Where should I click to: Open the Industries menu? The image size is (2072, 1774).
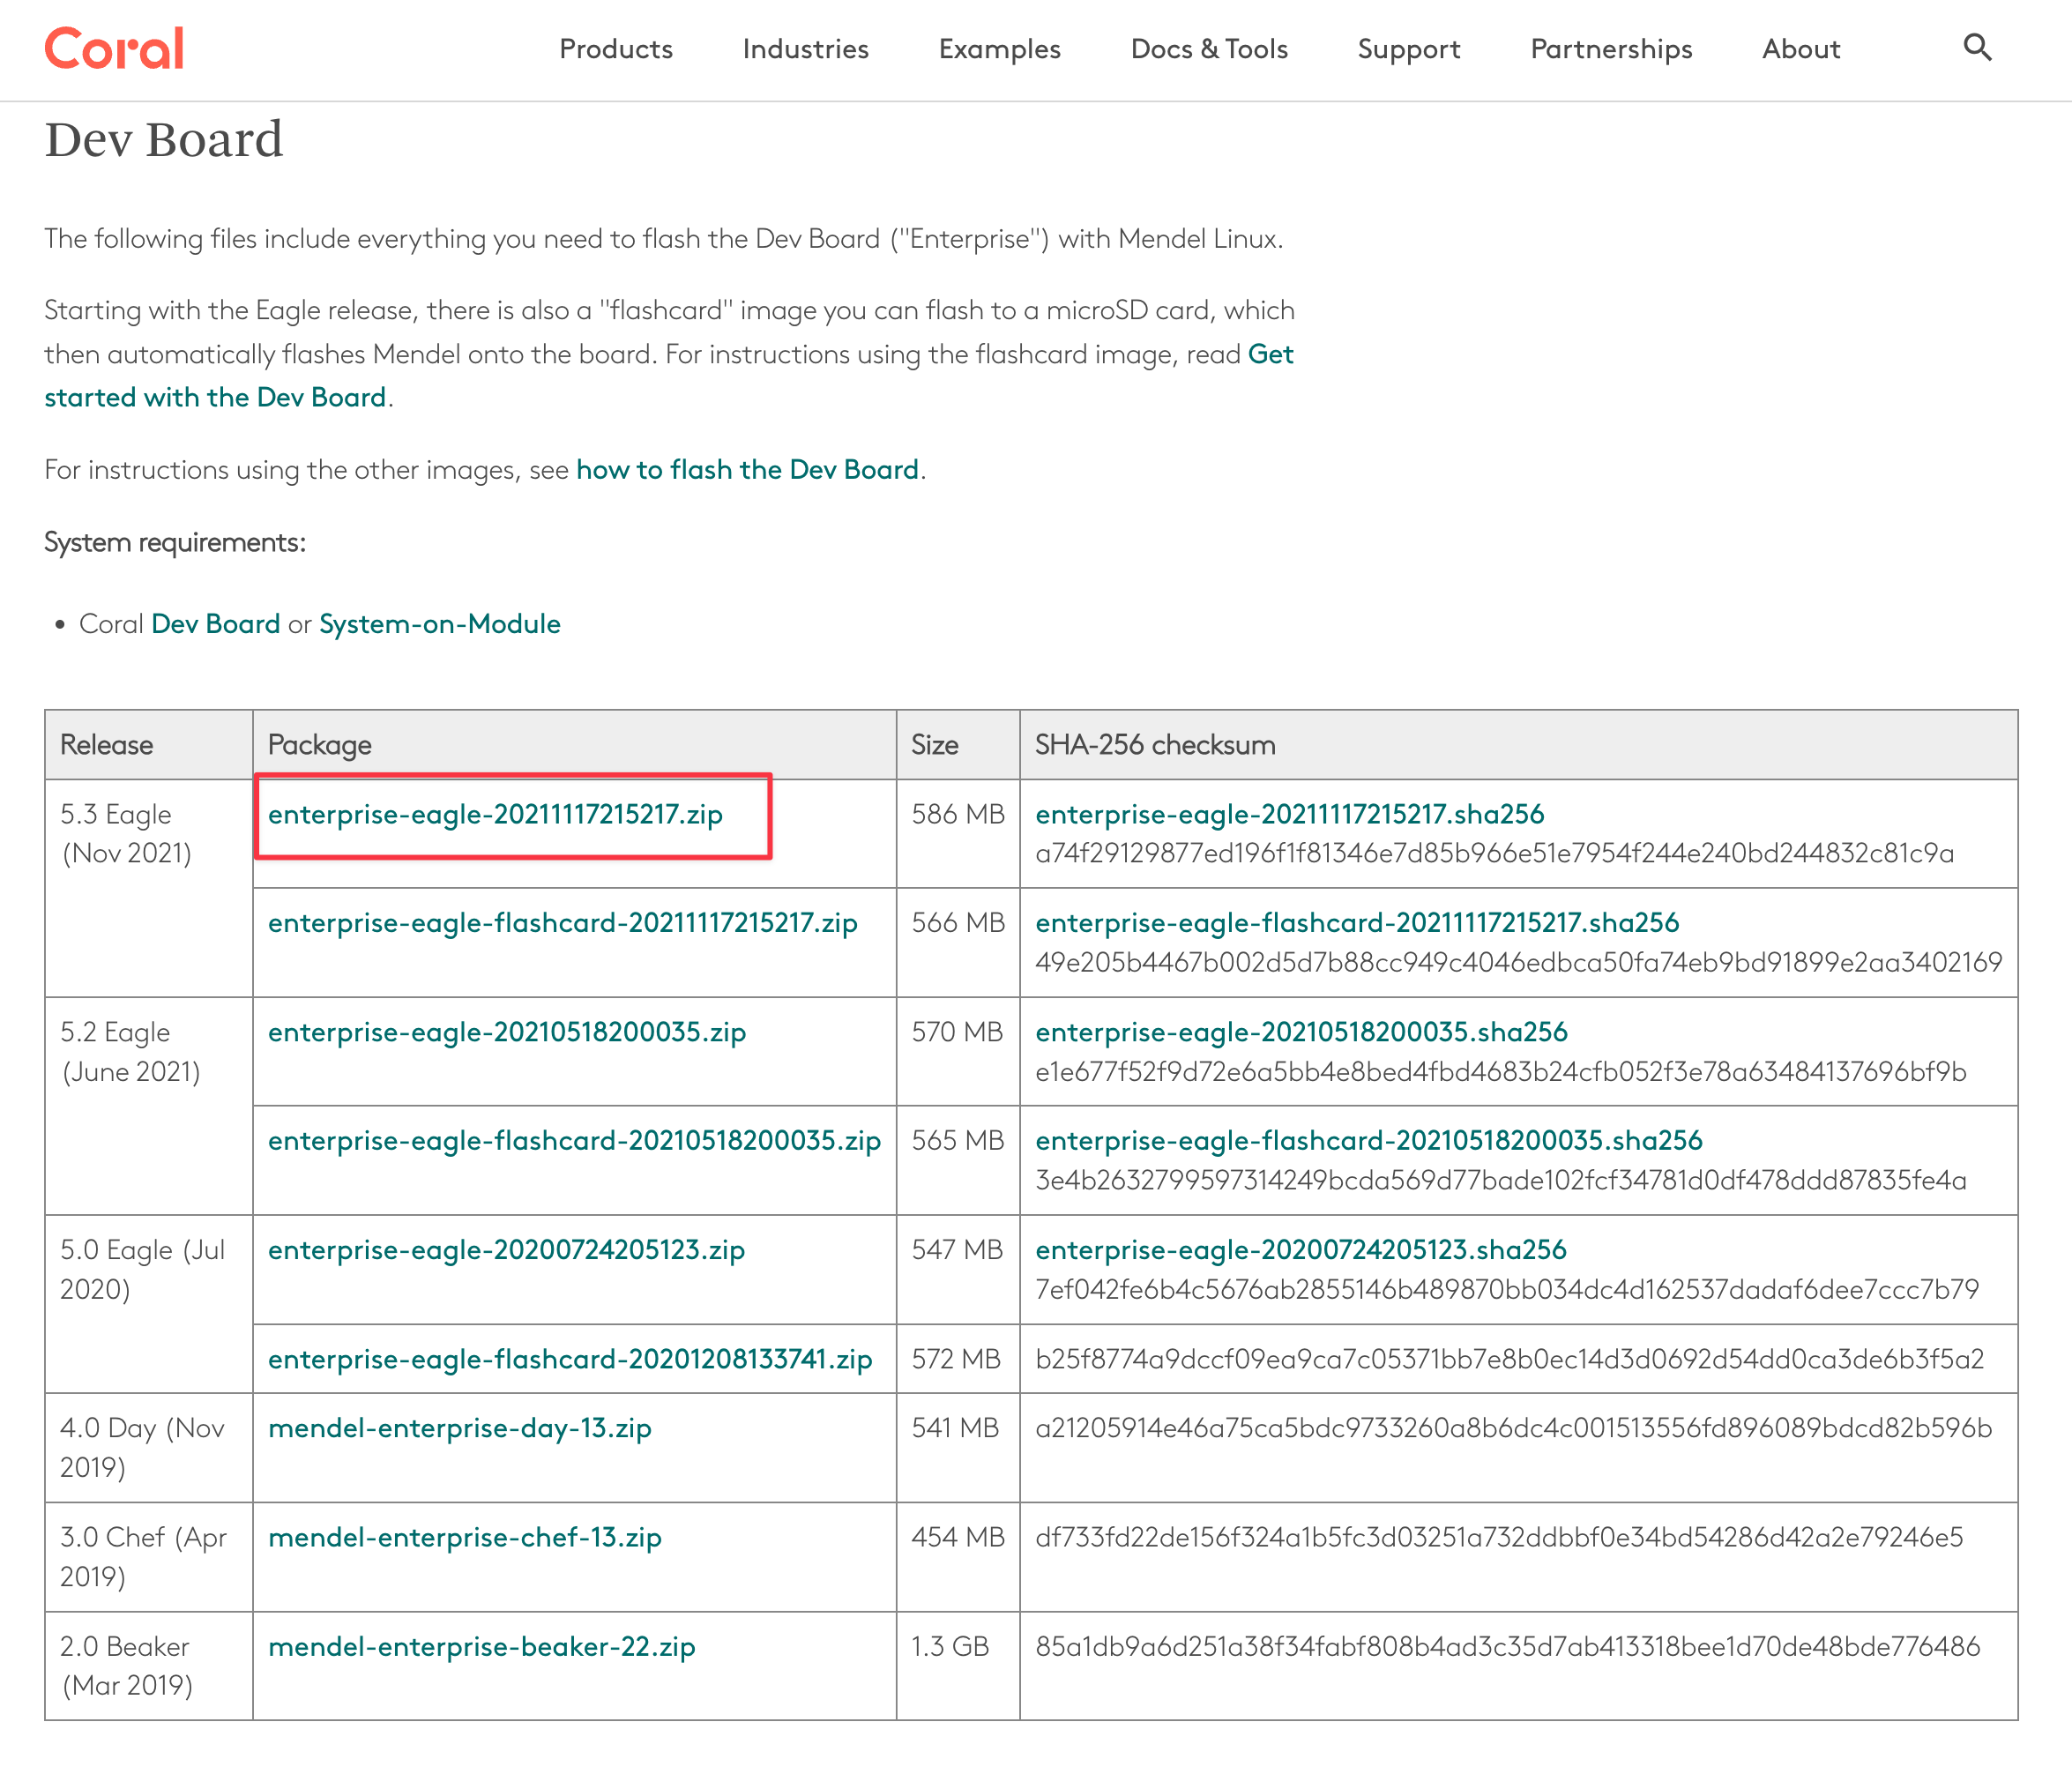click(806, 49)
